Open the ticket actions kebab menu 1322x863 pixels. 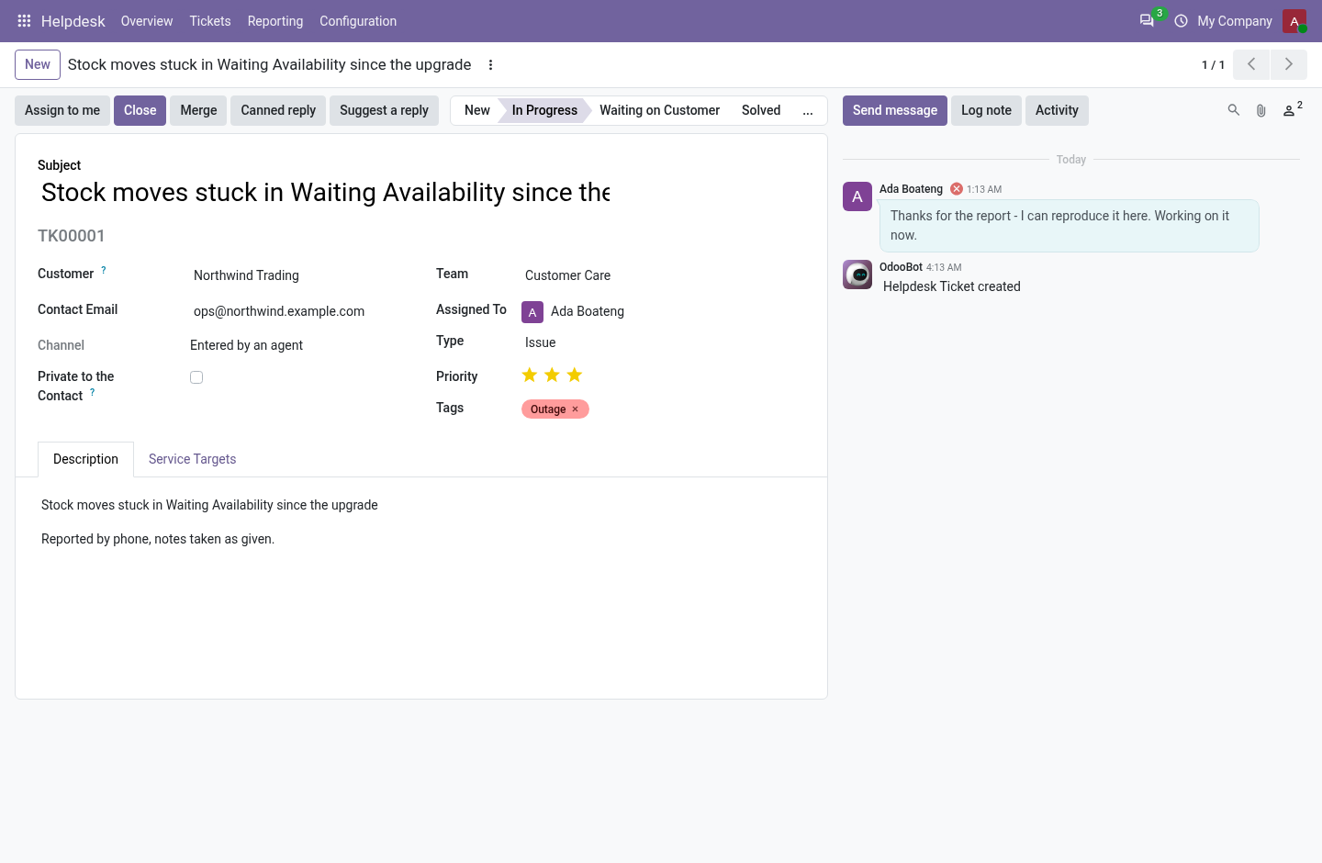491,65
